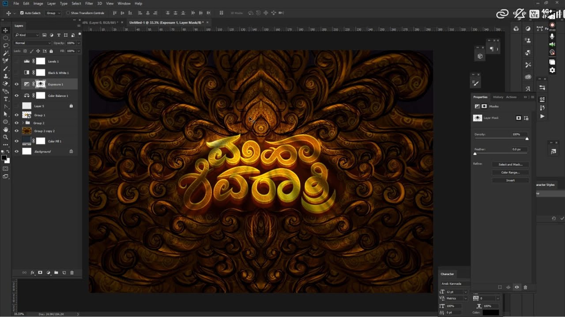Select the Clone Stamp tool
565x317 pixels.
coord(6,76)
